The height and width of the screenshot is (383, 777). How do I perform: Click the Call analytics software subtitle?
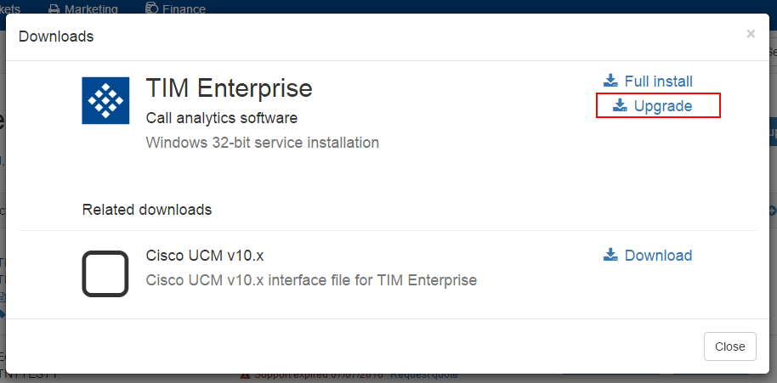pos(222,117)
